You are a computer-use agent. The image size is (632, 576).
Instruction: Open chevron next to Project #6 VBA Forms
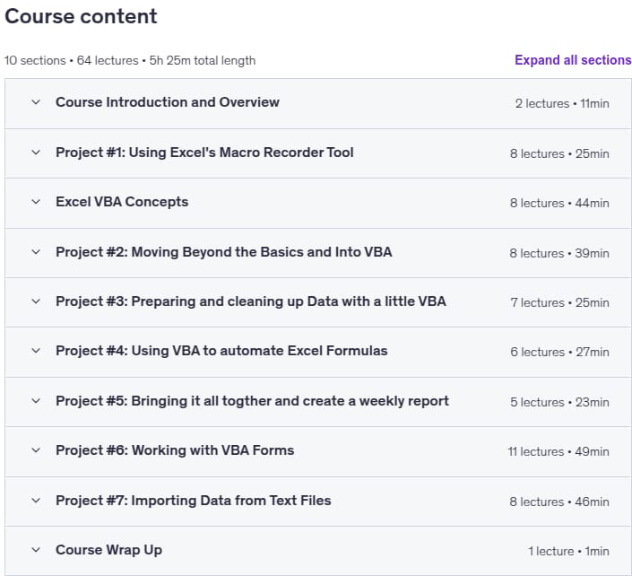click(36, 450)
